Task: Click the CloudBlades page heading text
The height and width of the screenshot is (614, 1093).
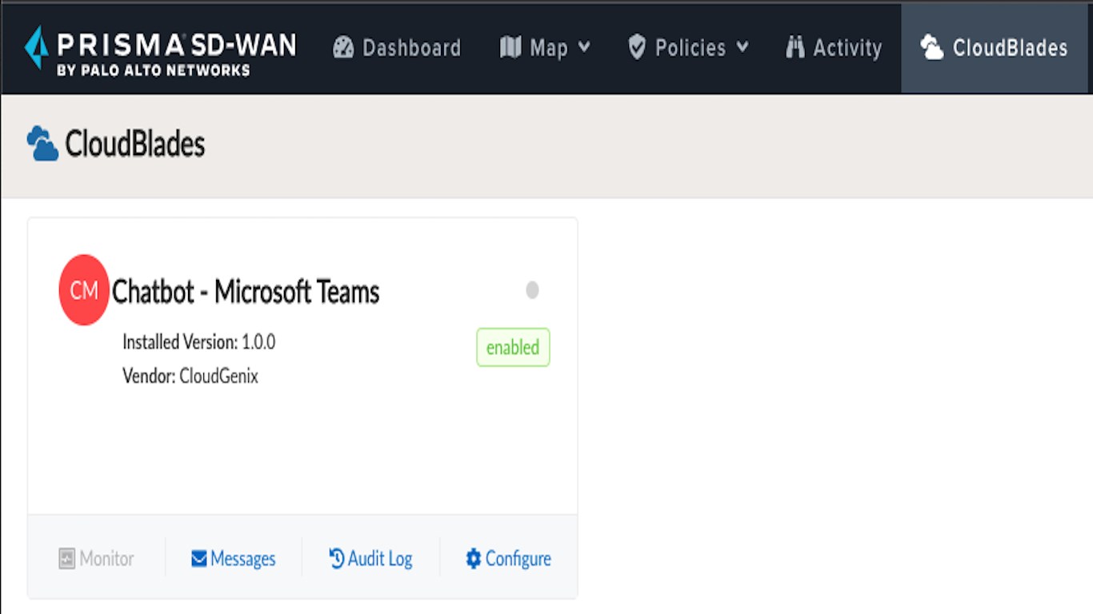Action: (x=135, y=145)
